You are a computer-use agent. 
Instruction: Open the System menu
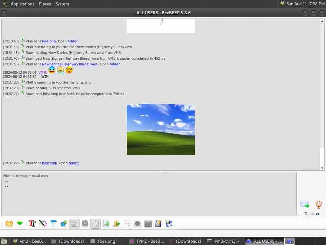(x=62, y=4)
